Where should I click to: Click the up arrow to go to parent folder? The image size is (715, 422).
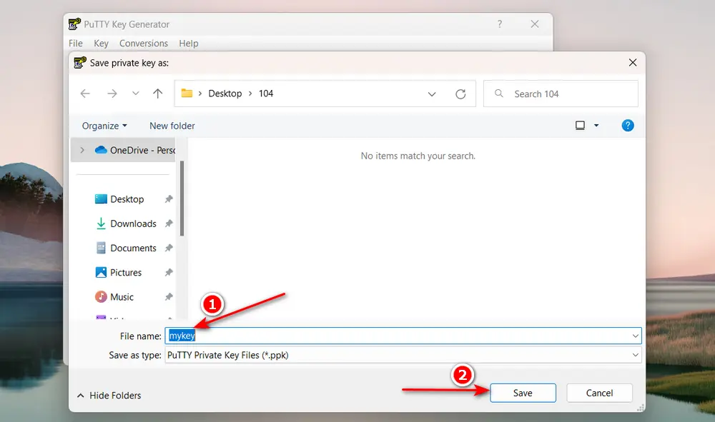(x=158, y=94)
